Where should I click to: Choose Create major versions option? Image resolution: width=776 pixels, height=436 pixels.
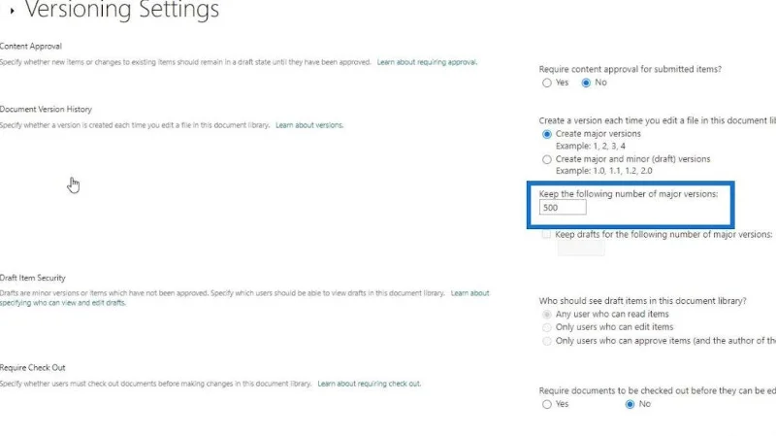tap(547, 134)
